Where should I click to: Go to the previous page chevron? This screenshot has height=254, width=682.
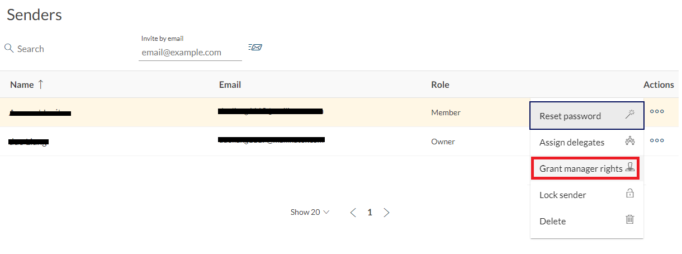pyautogui.click(x=353, y=212)
